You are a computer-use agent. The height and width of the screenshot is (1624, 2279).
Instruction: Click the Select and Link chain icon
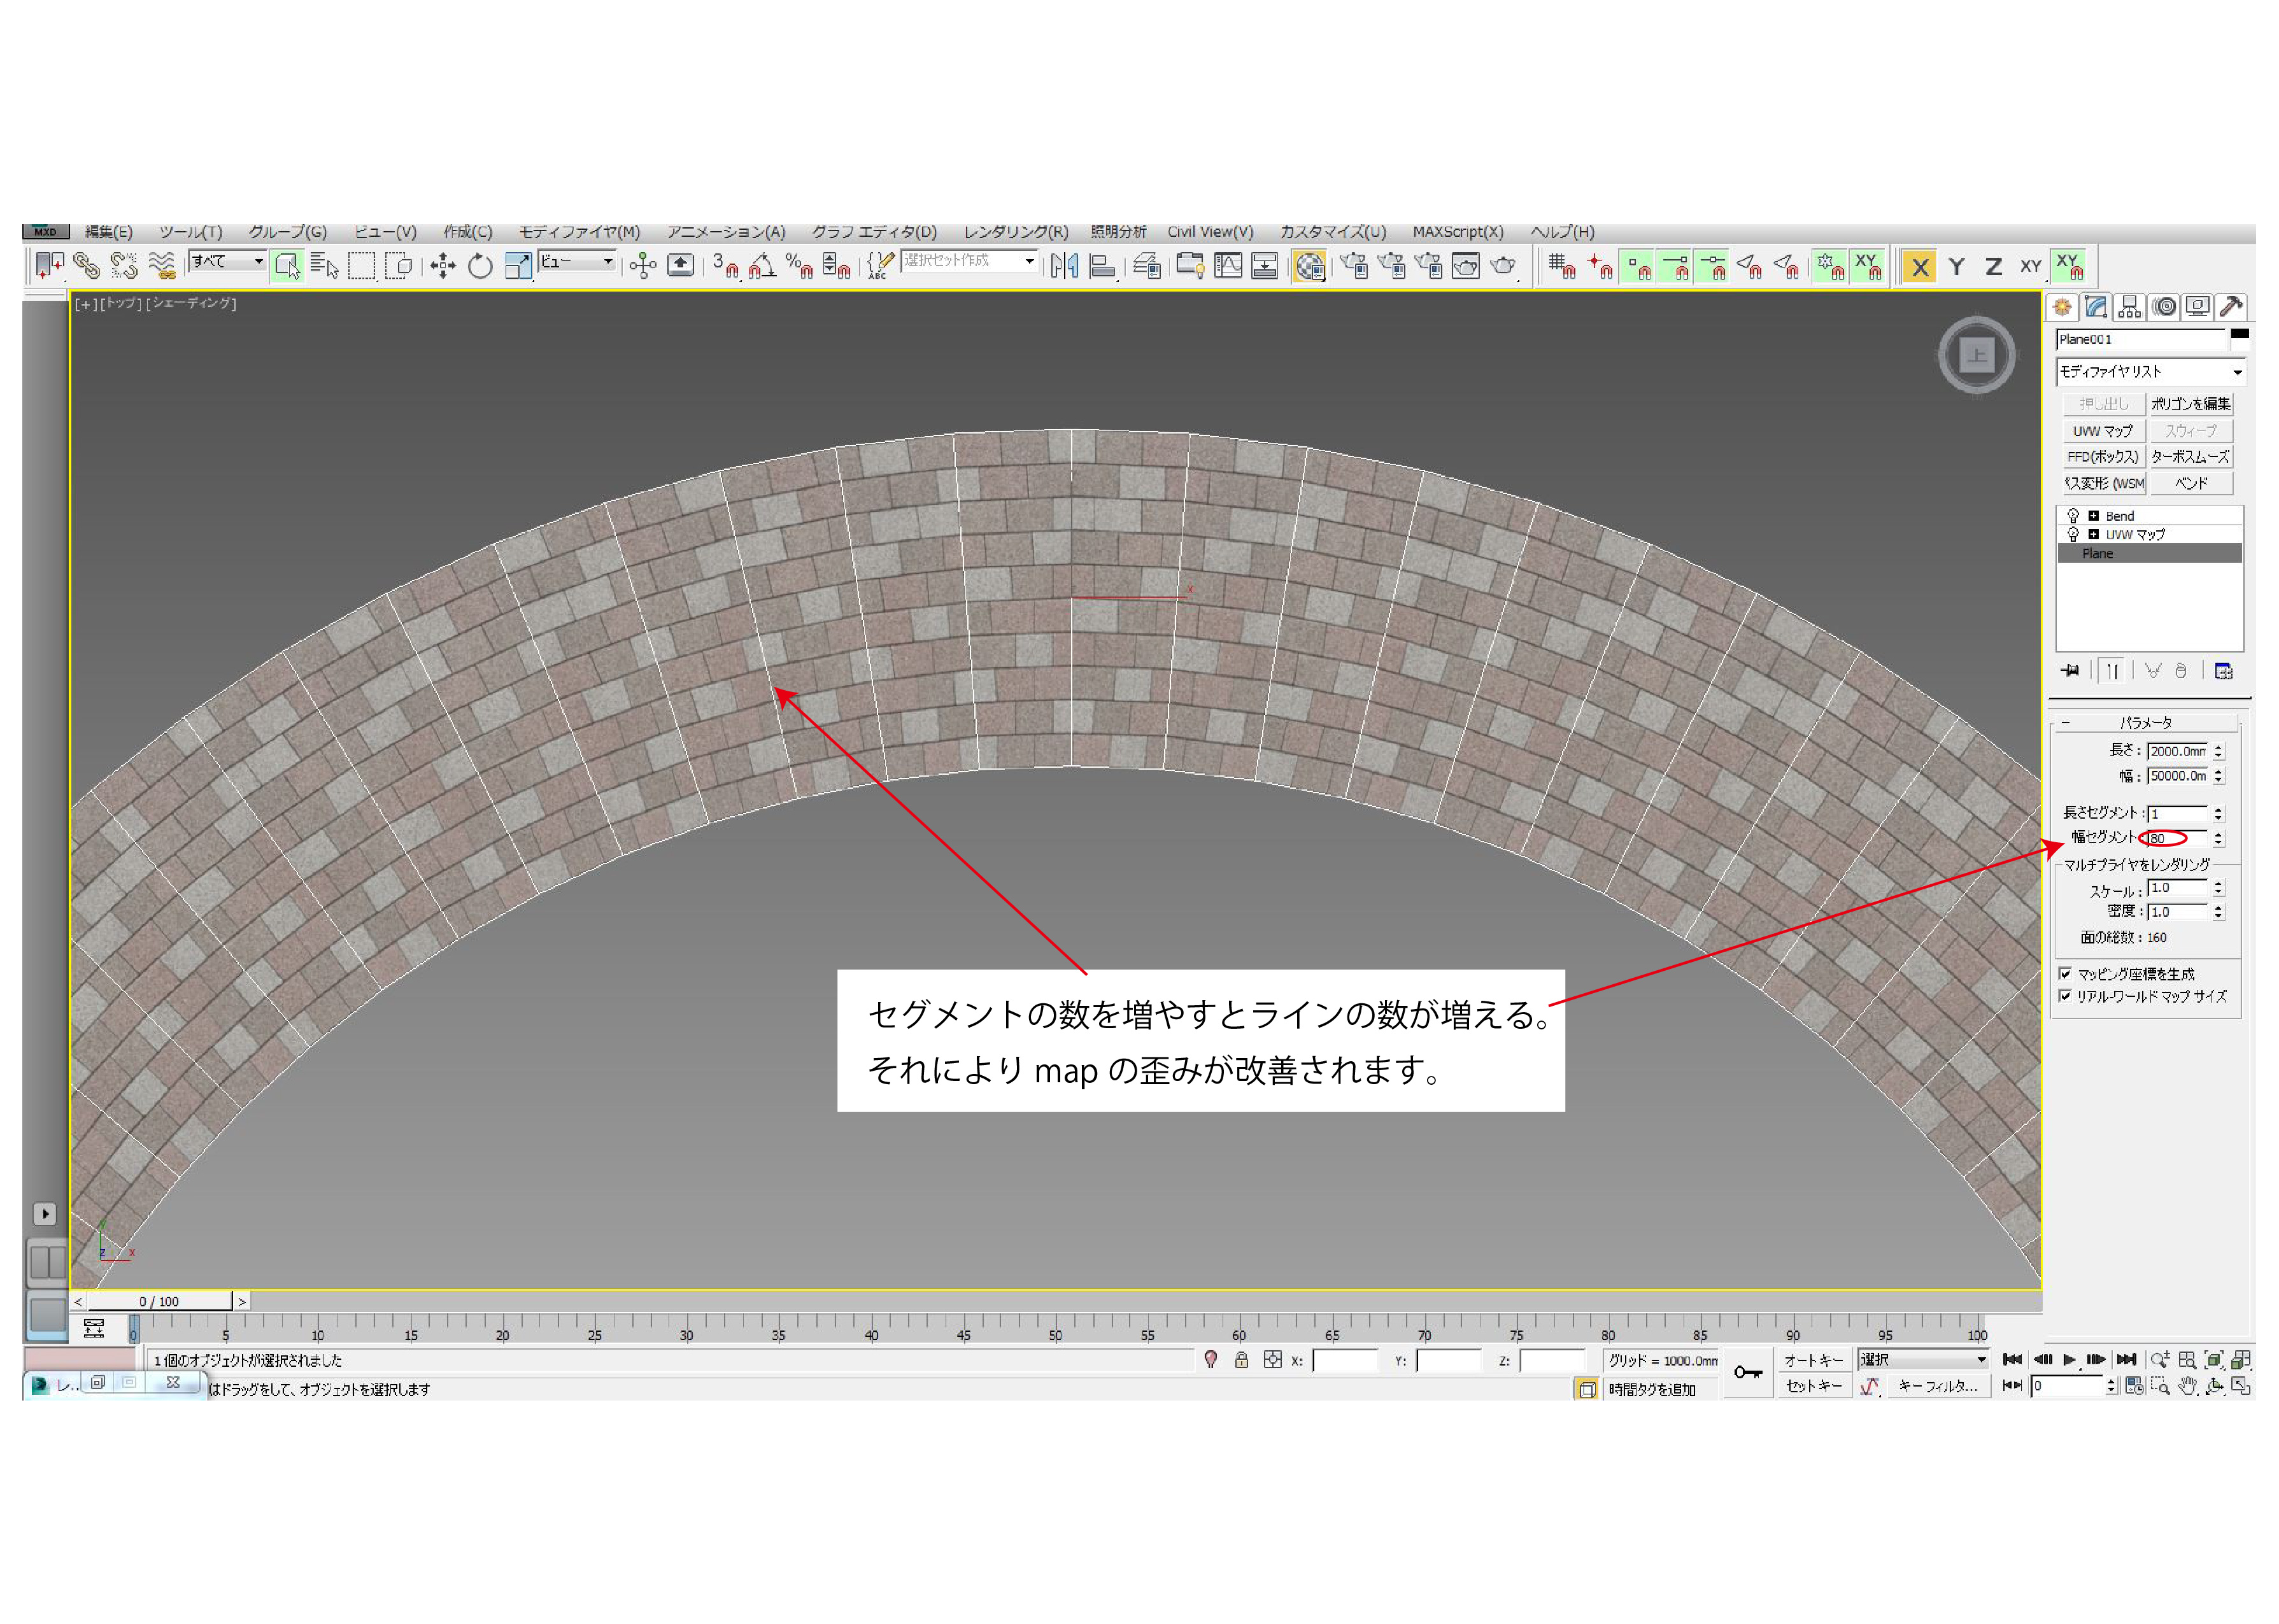click(86, 266)
